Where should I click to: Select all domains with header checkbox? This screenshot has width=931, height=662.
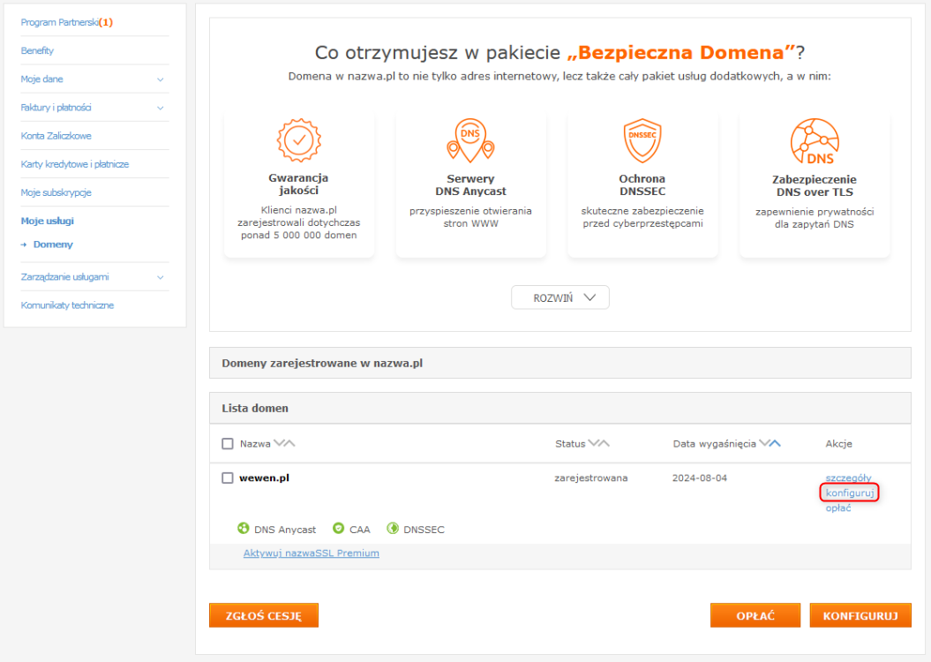pos(228,443)
